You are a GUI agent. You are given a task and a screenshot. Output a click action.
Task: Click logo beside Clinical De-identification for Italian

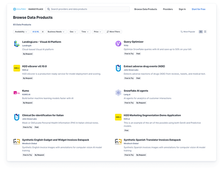point(17,117)
